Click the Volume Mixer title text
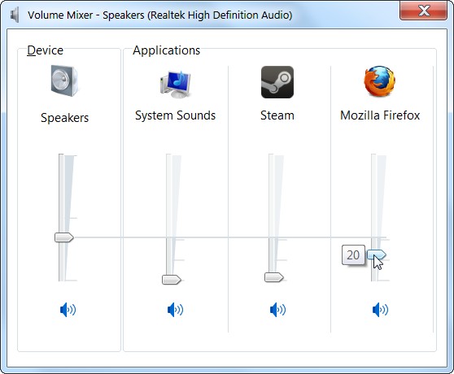The image size is (454, 374). (x=159, y=15)
